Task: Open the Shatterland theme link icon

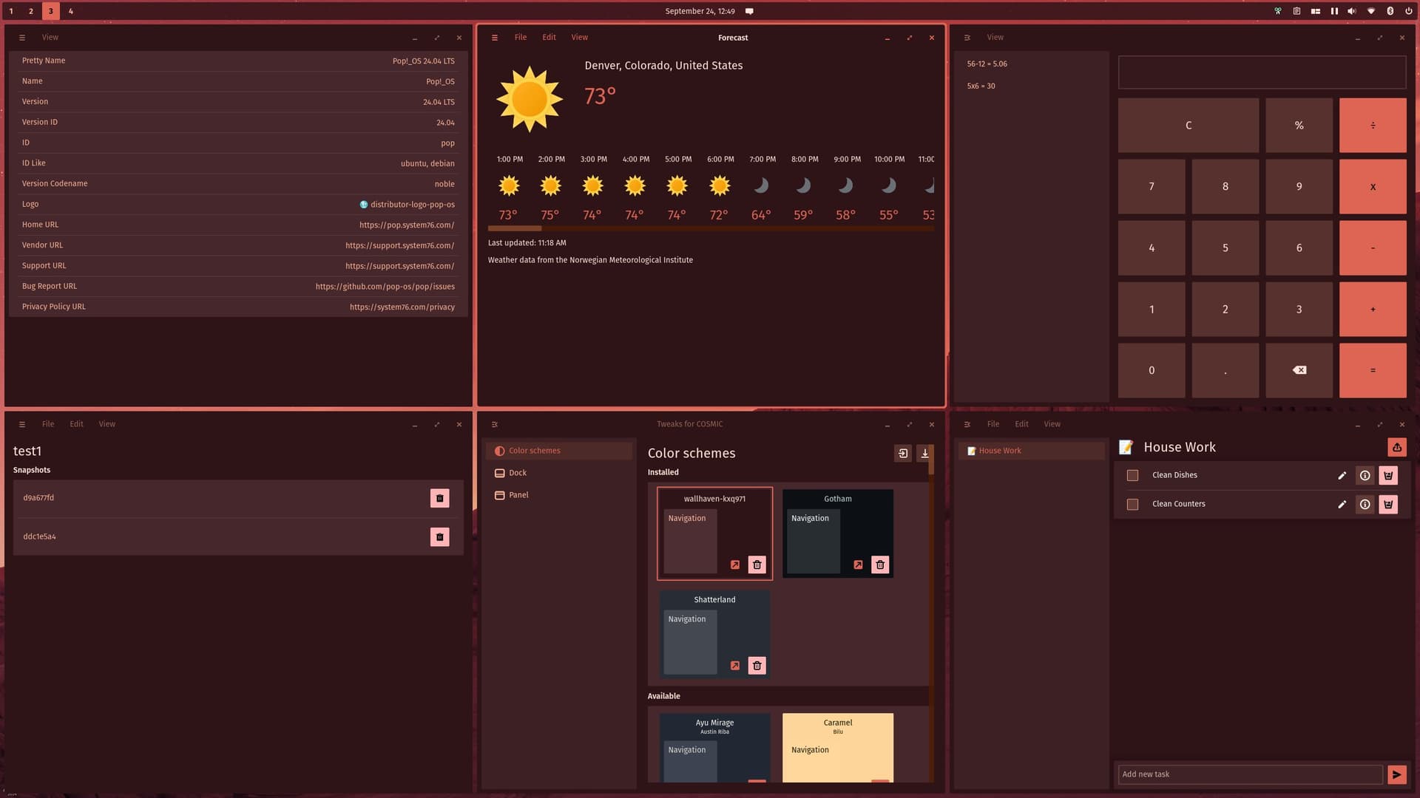Action: click(734, 666)
